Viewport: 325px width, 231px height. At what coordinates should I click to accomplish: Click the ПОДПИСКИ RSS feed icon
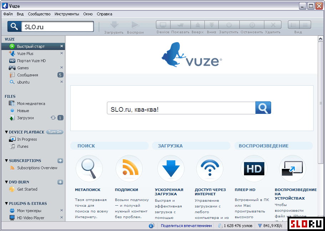tap(129, 169)
